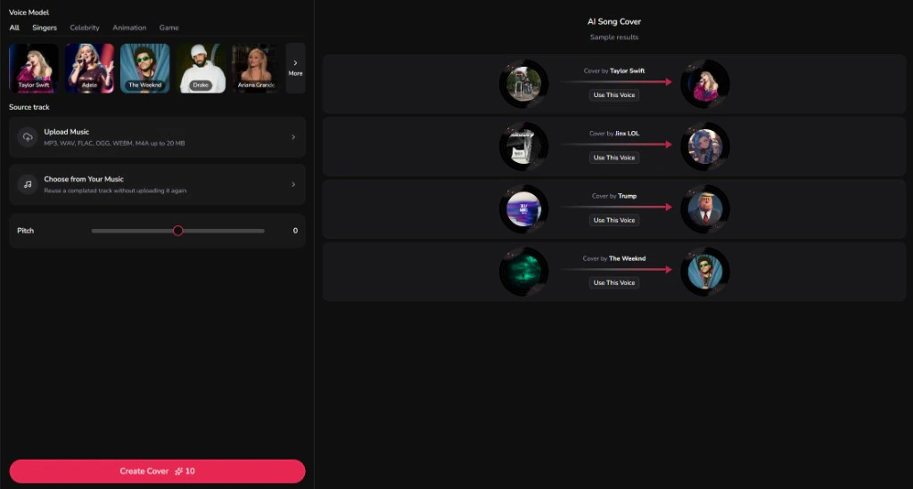Click the AI Song Cover heading
The height and width of the screenshot is (489, 913).
coord(614,21)
